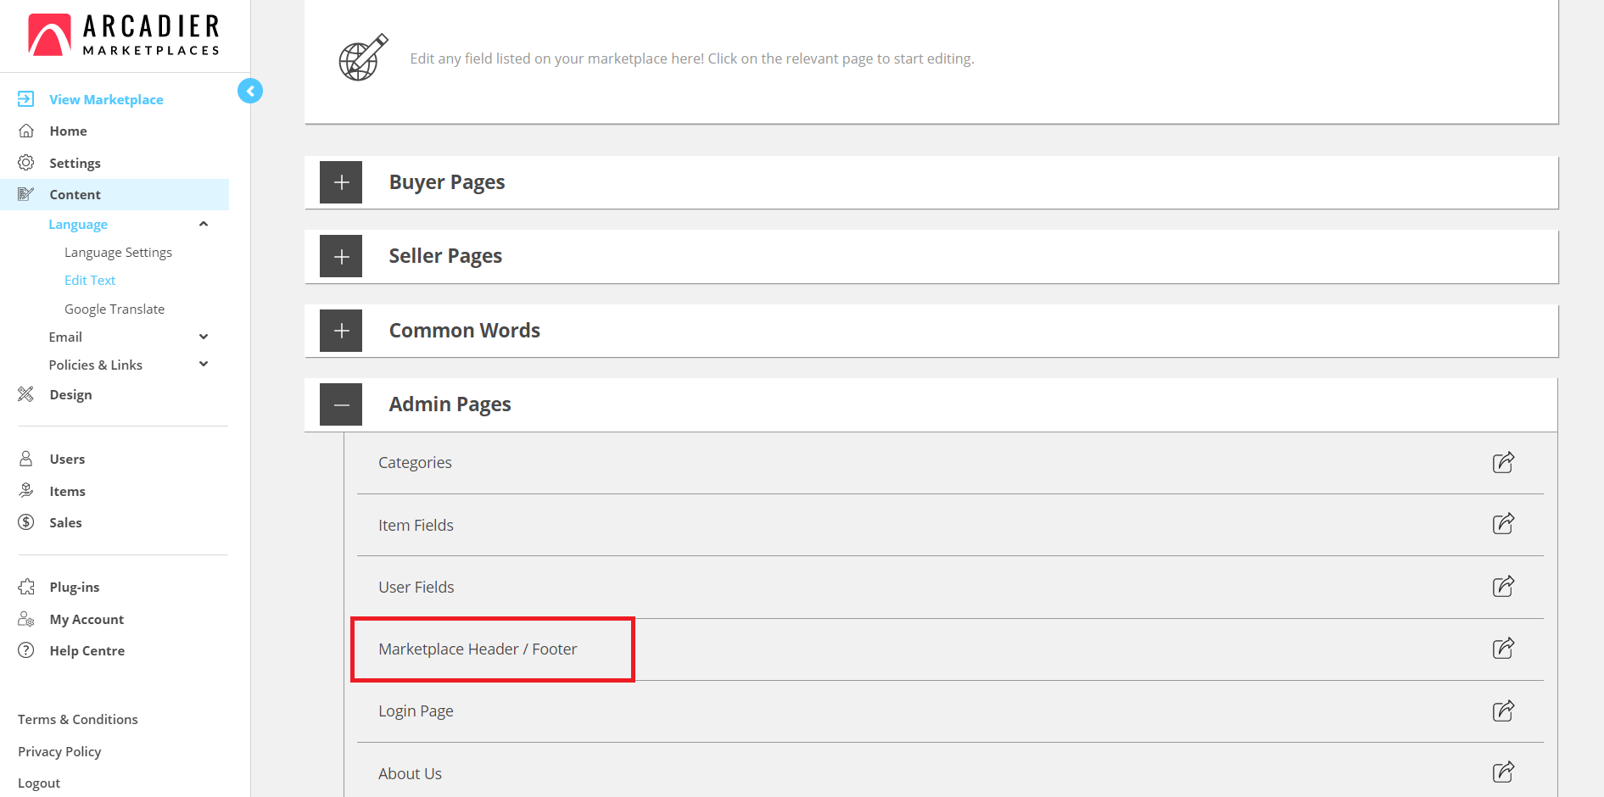Image resolution: width=1604 pixels, height=797 pixels.
Task: Click the edit icon for About Us
Action: (1503, 772)
